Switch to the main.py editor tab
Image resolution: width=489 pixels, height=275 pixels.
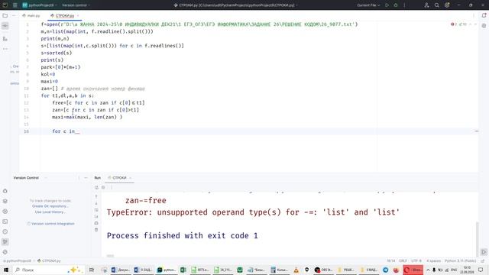click(31, 15)
